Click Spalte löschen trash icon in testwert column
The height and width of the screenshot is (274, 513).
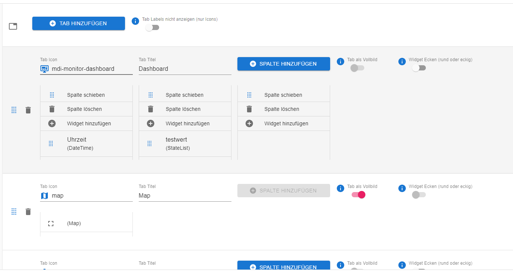pyautogui.click(x=151, y=109)
